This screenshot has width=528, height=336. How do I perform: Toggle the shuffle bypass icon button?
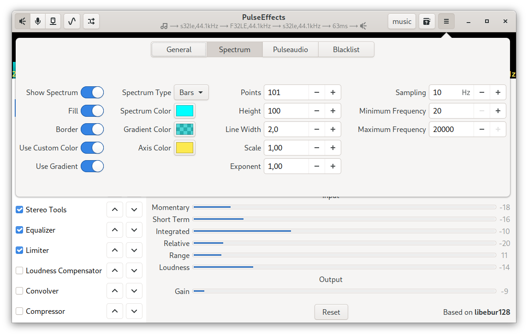tap(91, 21)
